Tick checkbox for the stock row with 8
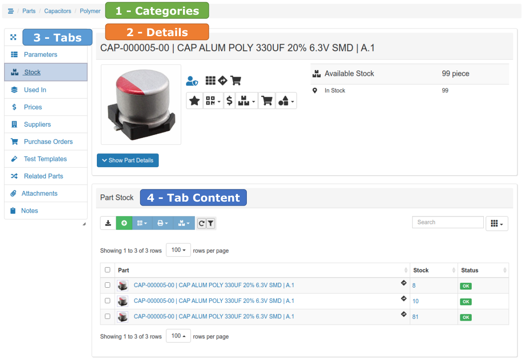 [x=108, y=285]
